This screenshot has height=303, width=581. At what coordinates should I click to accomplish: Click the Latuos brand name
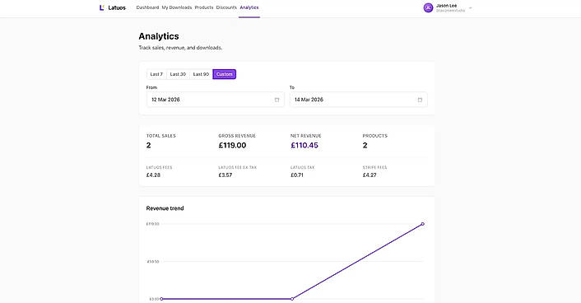coord(117,7)
